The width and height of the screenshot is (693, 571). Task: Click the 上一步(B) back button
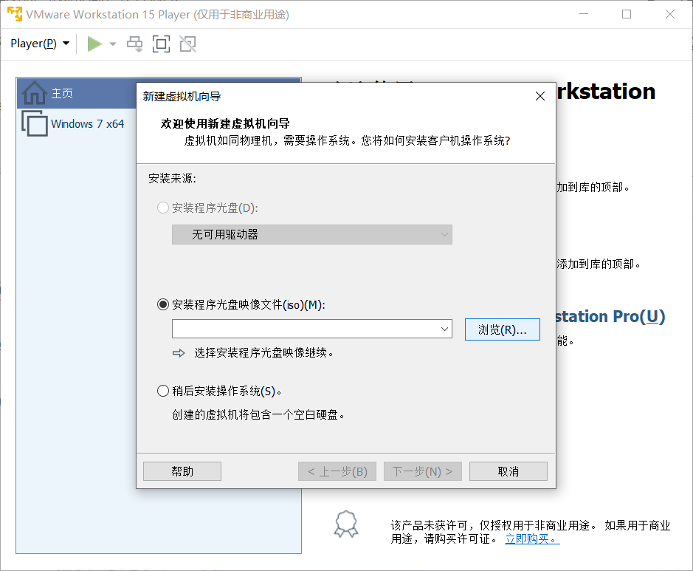(x=337, y=471)
